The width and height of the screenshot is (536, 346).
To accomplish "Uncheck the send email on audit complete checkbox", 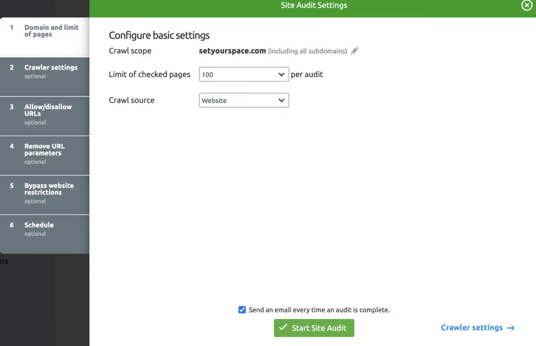I will click(x=242, y=310).
